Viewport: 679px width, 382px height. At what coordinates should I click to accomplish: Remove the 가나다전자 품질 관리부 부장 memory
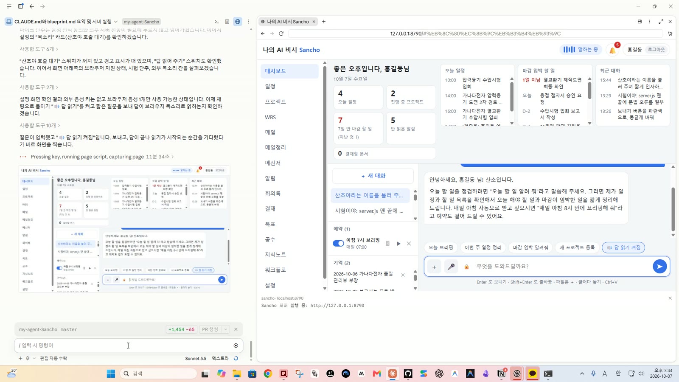click(403, 275)
